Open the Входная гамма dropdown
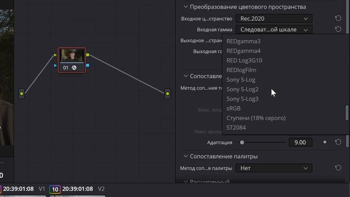Image resolution: width=350 pixels, height=197 pixels. [274, 30]
